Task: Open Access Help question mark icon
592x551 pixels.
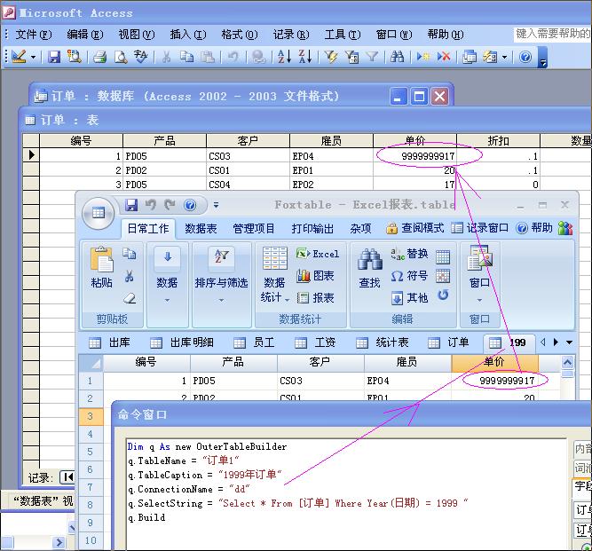Action: pyautogui.click(x=525, y=57)
